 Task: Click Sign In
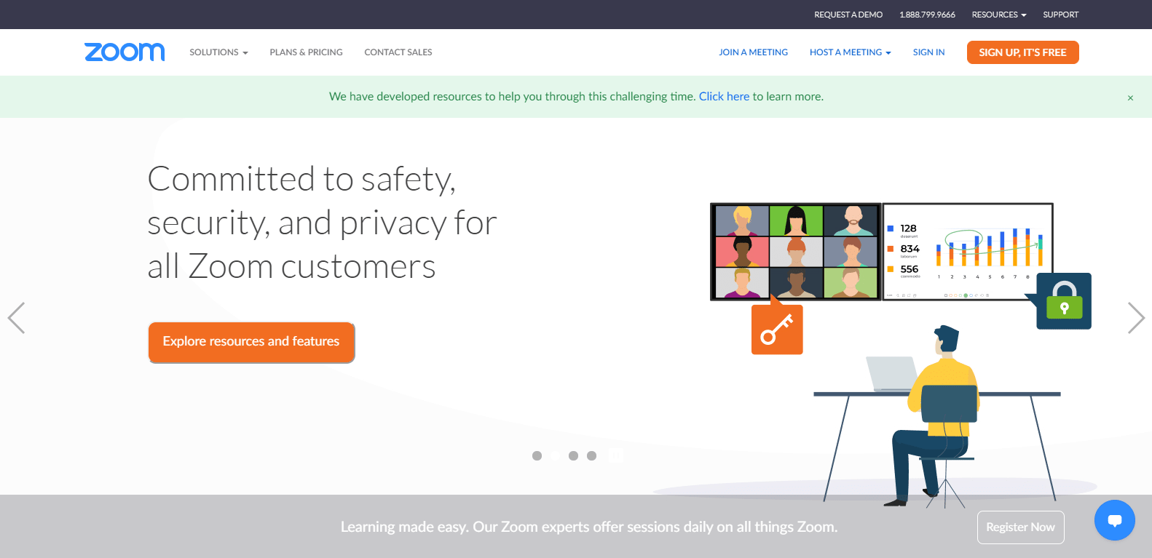928,52
